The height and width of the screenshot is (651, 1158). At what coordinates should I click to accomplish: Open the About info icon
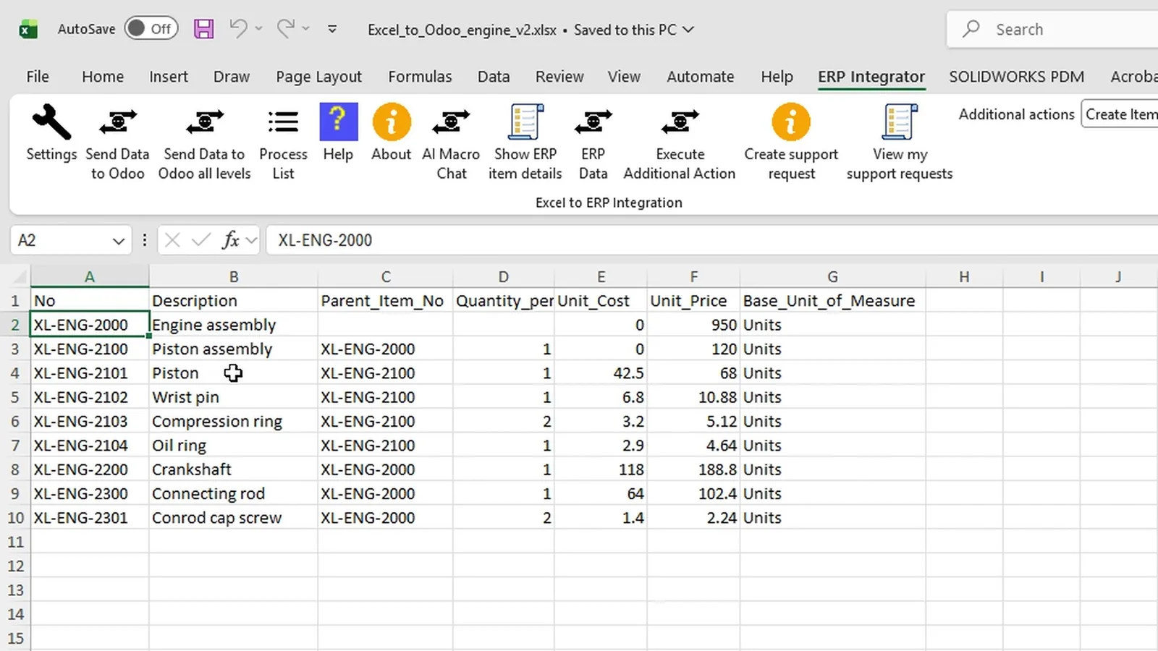tap(392, 122)
